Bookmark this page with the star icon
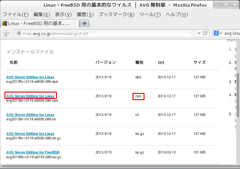Image resolution: width=240 pixels, height=169 pixels. coord(193,33)
